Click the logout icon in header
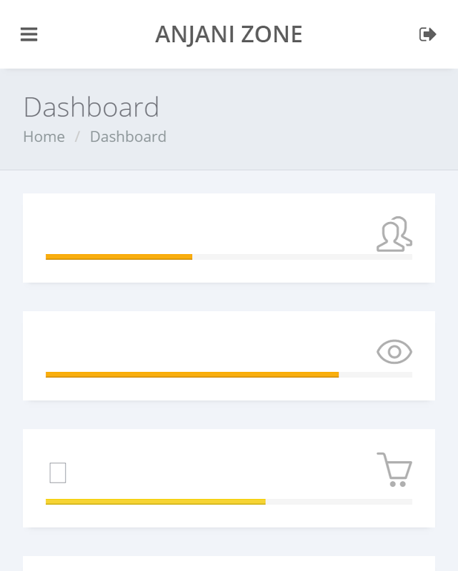 (427, 34)
